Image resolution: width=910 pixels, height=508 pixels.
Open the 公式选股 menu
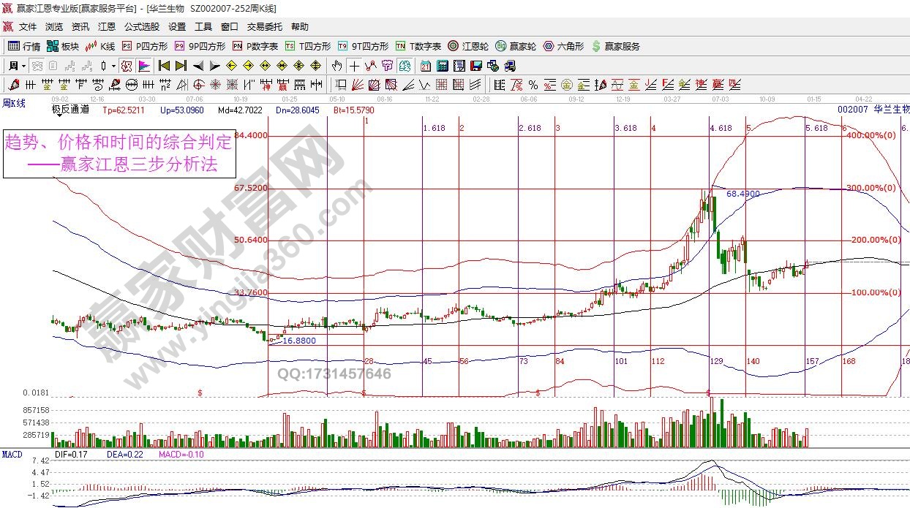[x=141, y=27]
